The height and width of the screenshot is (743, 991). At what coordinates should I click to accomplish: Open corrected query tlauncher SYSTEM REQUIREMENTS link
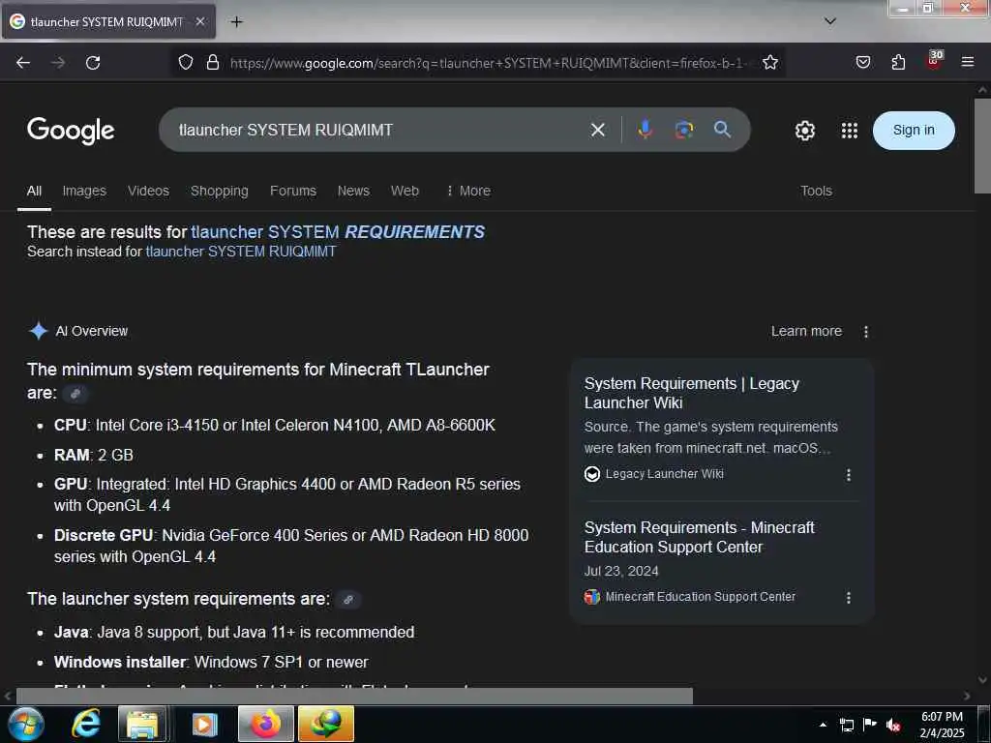[x=338, y=232]
